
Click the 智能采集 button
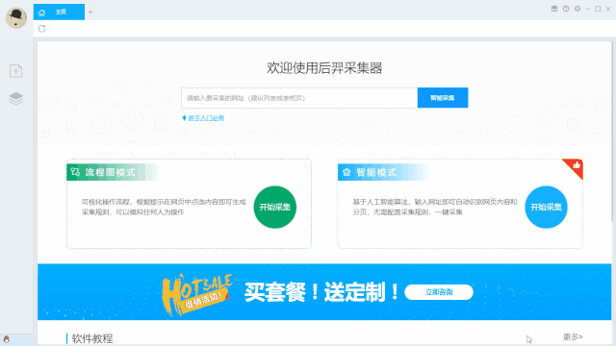coord(443,98)
